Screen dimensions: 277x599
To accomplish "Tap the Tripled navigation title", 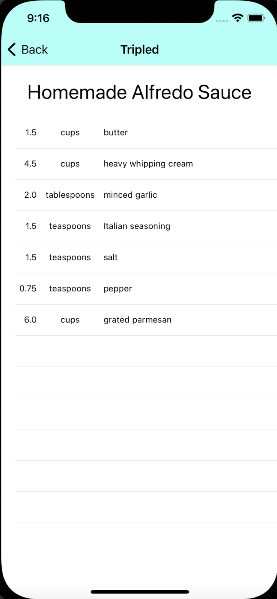I will (x=139, y=50).
